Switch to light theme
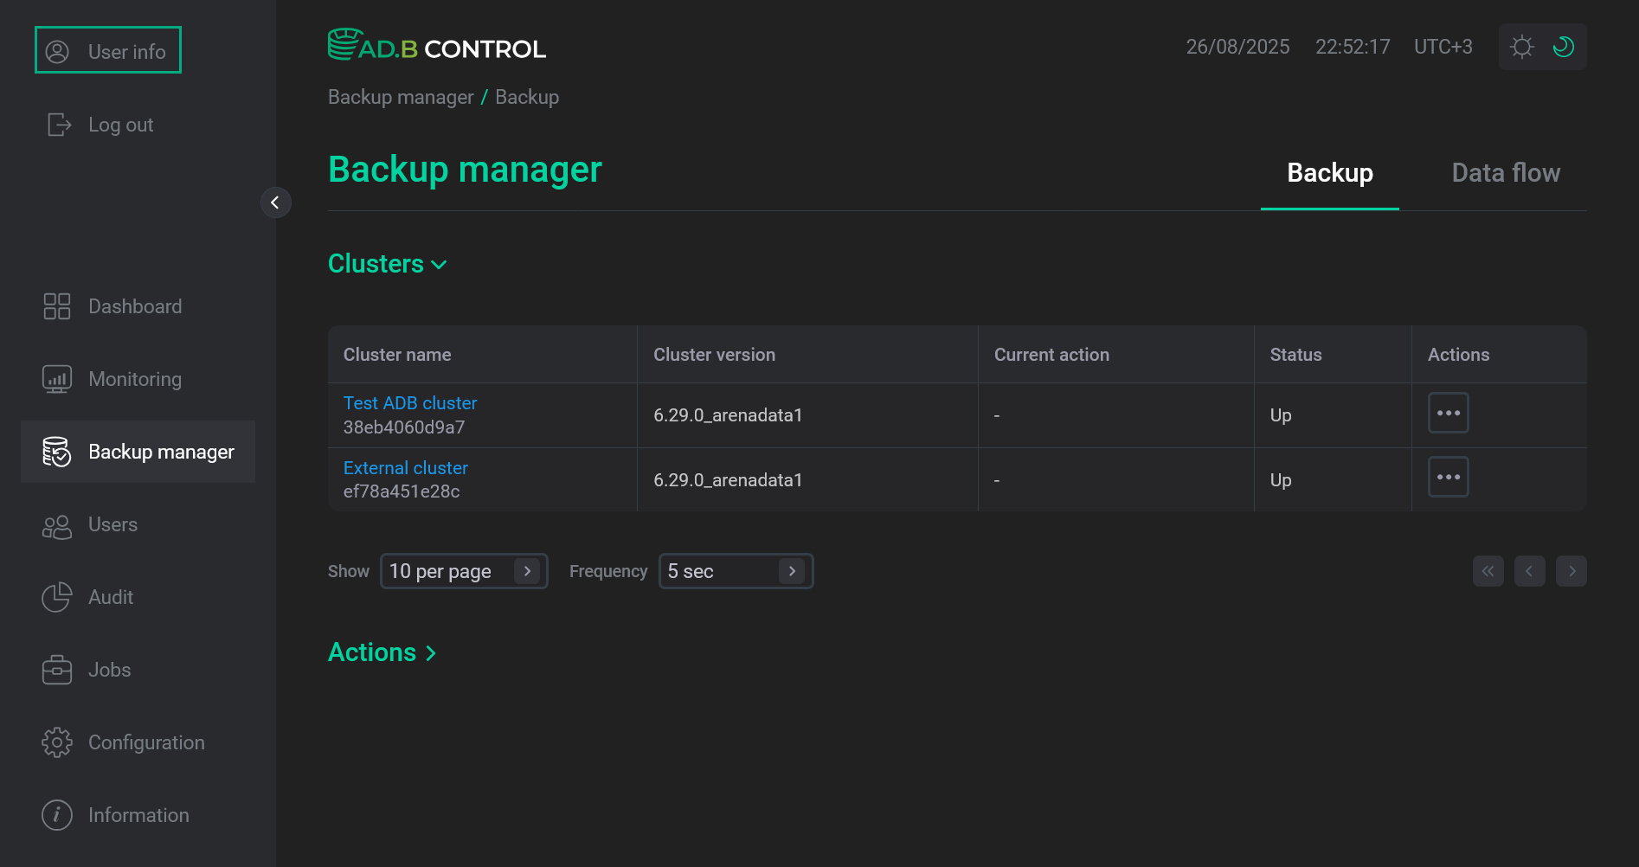Screen dimensions: 1639x867 click(1521, 47)
